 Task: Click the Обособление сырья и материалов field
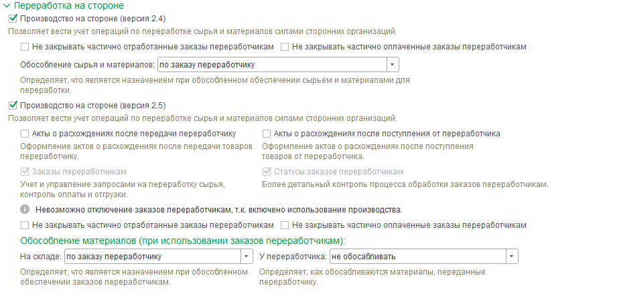pyautogui.click(x=272, y=65)
